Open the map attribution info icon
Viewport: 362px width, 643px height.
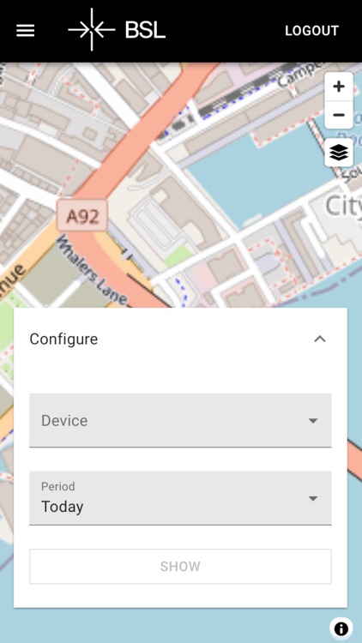tap(341, 628)
